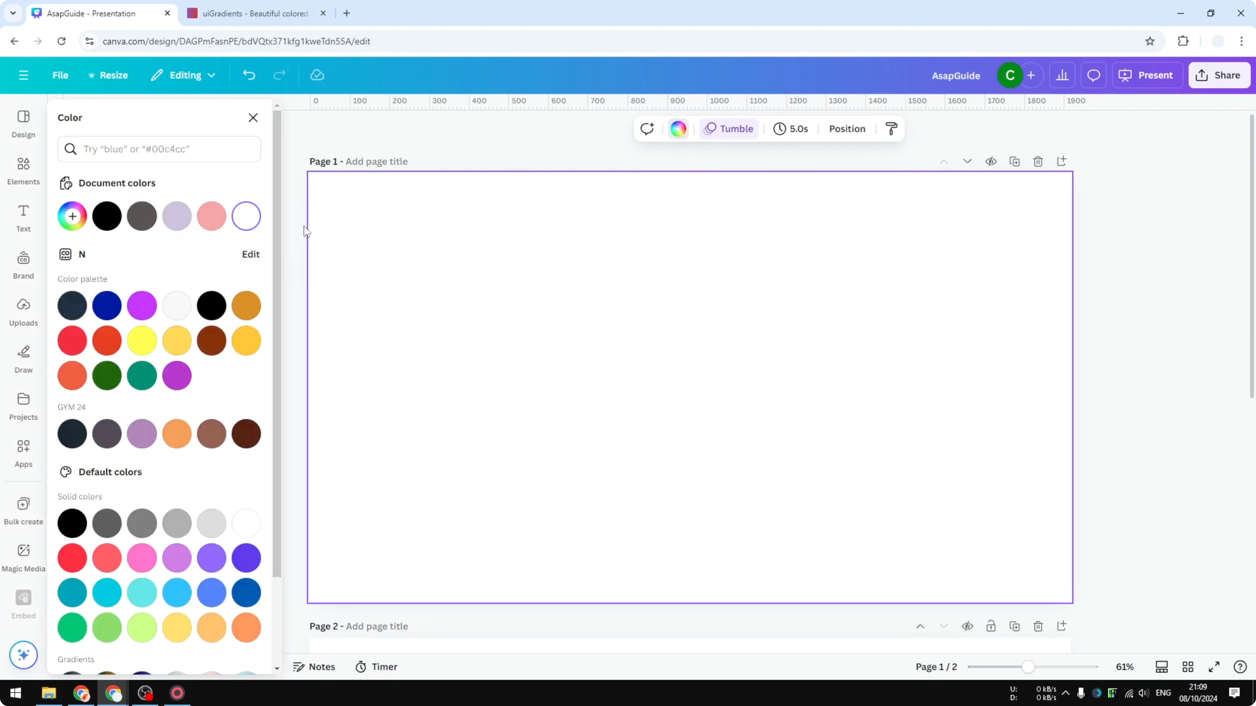Delete page 1 with trash icon
The width and height of the screenshot is (1256, 706).
pyautogui.click(x=1038, y=161)
